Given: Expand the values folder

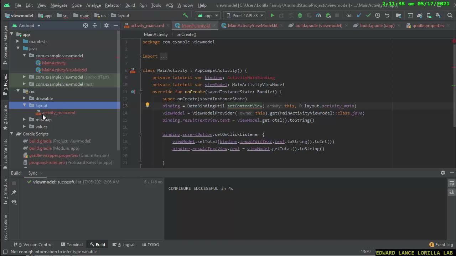Looking at the screenshot, I should [24, 127].
